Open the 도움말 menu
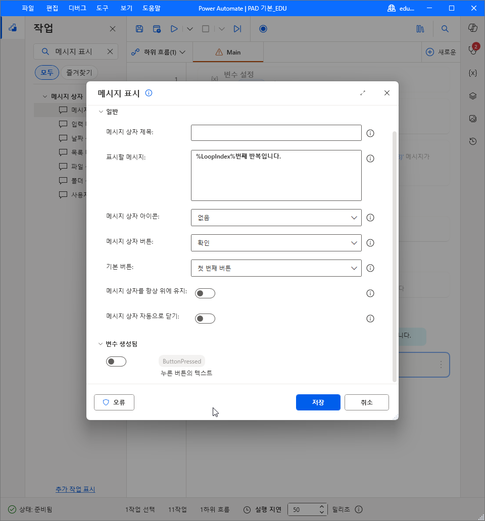 [x=152, y=8]
